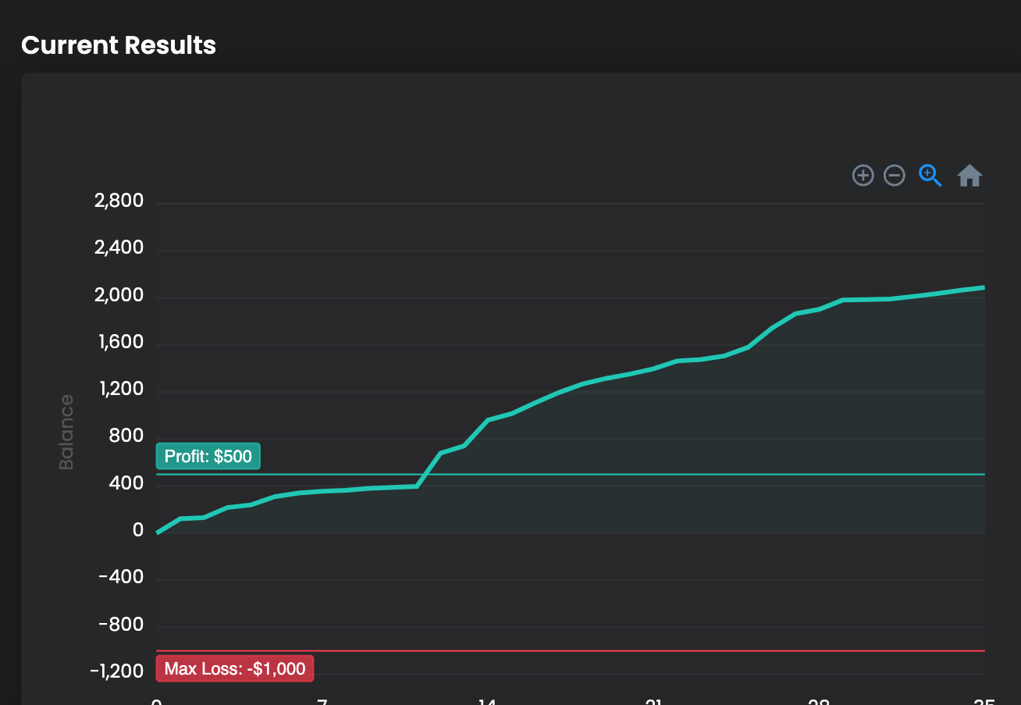Click the -1,200 y-axis label
The width and height of the screenshot is (1021, 705).
click(x=117, y=672)
